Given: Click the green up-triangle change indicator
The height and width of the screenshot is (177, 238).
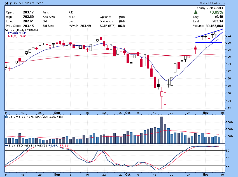Looking at the screenshot, I should 196,12.
